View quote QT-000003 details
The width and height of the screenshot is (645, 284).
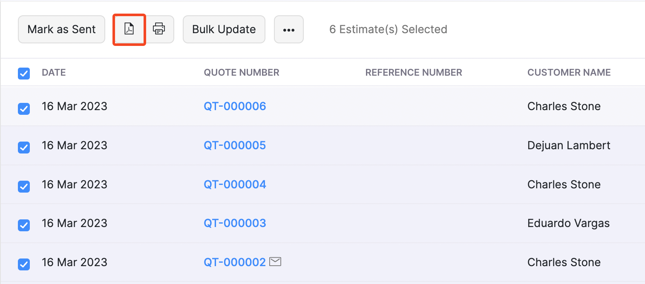tap(235, 223)
